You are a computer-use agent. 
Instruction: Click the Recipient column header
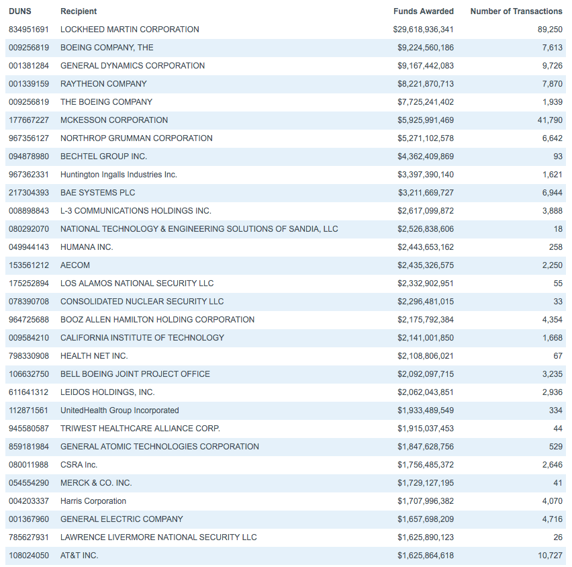79,11
